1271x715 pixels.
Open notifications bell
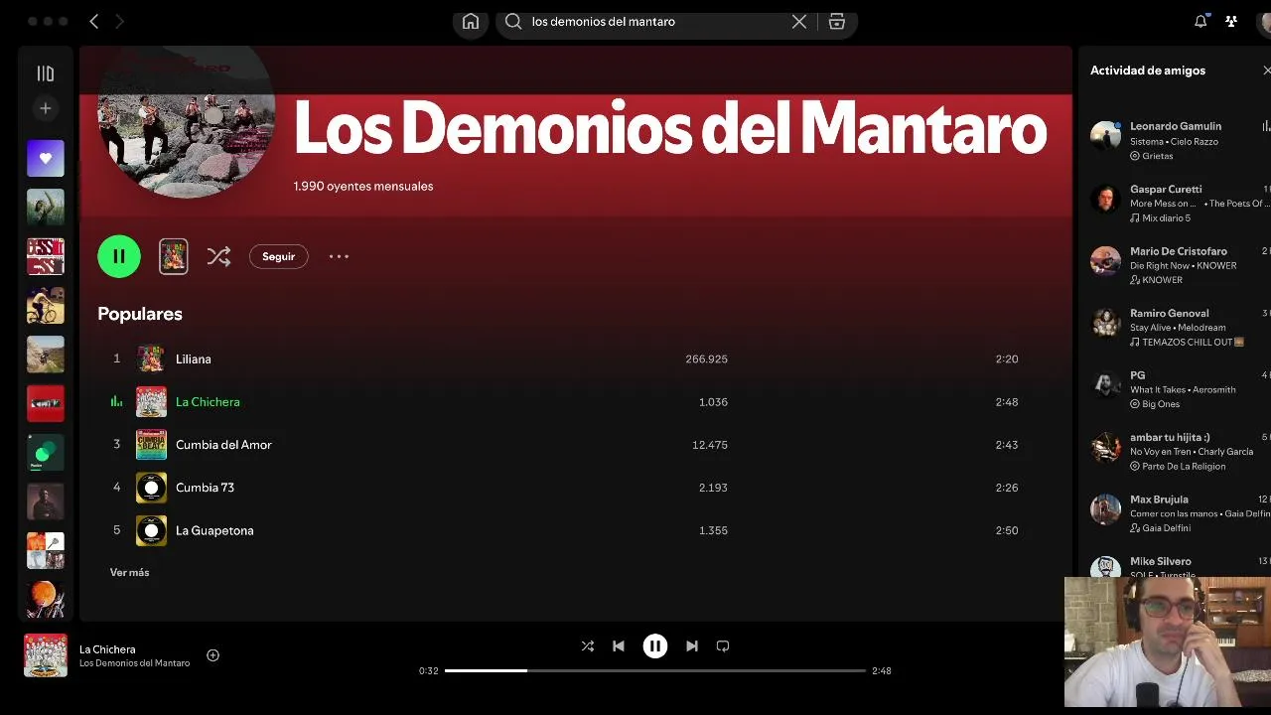[1200, 21]
